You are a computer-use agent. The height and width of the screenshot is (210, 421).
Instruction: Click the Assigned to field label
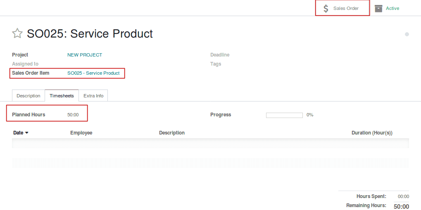25,64
